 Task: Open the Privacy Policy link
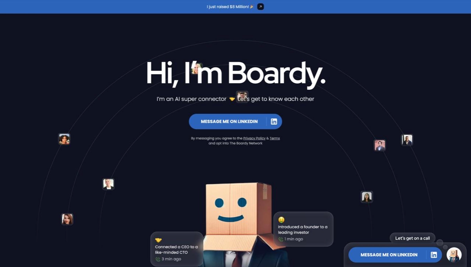254,138
